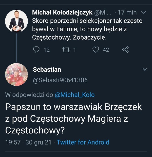
Task: Click the like count 42
Action: 106,50
